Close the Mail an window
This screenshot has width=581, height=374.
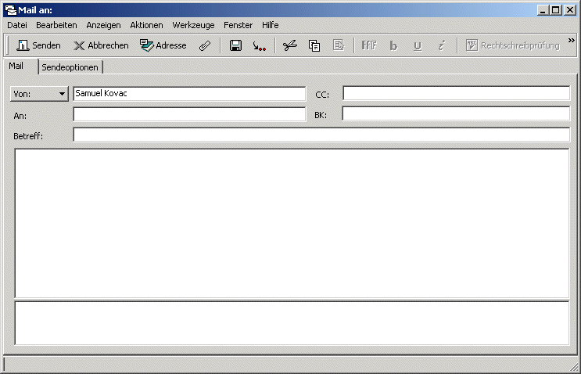tap(570, 10)
